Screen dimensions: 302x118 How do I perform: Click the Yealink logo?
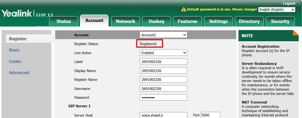coord(17,14)
